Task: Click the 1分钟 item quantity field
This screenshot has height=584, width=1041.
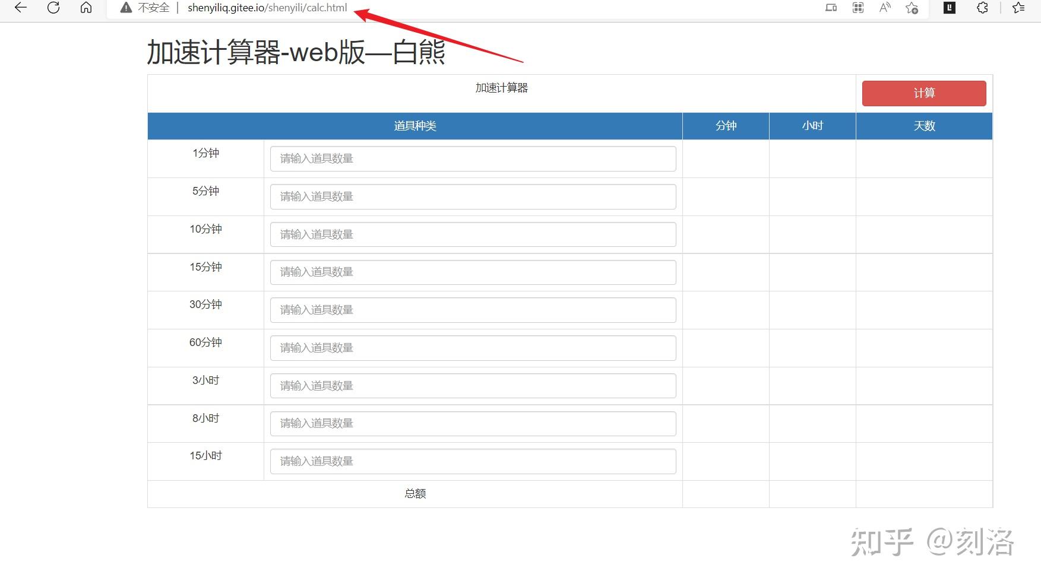Action: (473, 158)
